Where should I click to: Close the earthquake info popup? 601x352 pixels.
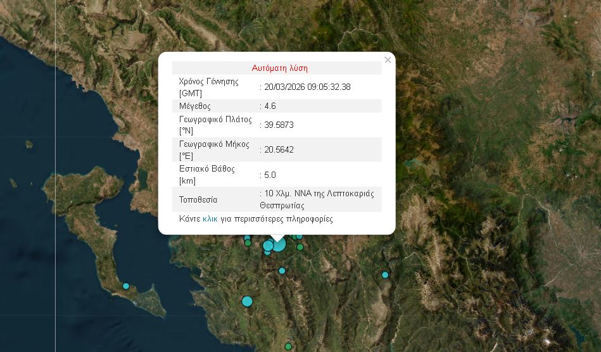[388, 60]
